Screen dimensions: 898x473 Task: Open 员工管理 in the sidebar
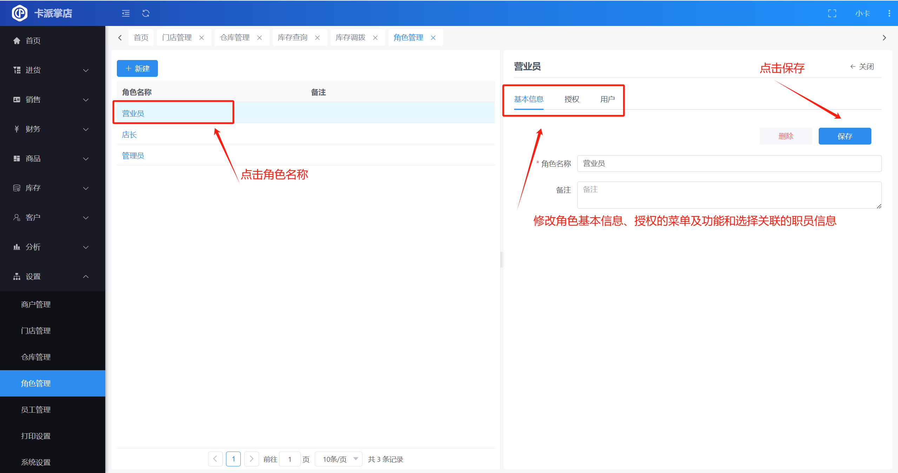coord(36,409)
